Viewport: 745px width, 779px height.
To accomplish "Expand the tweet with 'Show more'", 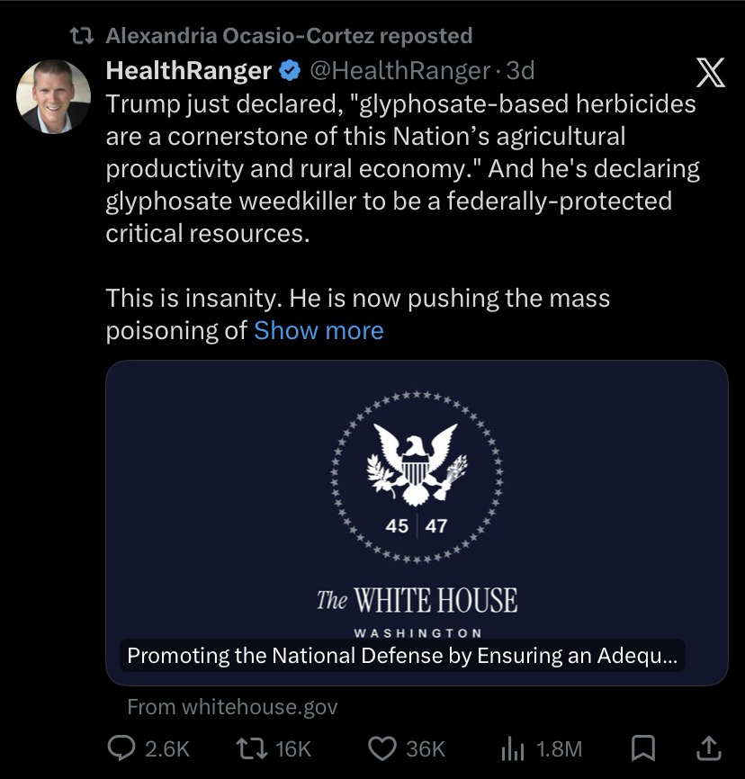I will click(x=319, y=331).
